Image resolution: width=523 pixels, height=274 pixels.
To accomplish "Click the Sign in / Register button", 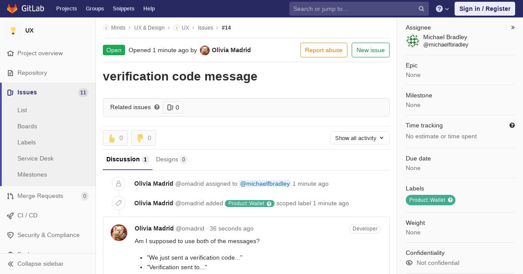I will [x=485, y=9].
